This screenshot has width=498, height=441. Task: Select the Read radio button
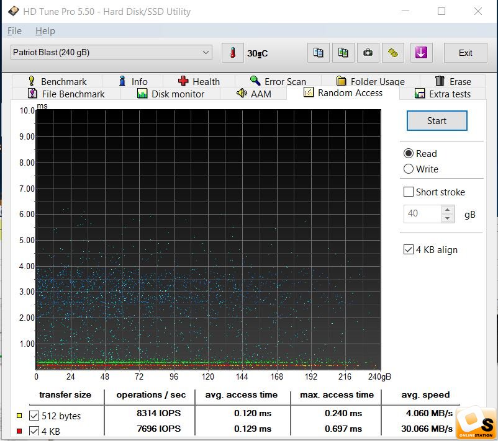(409, 154)
